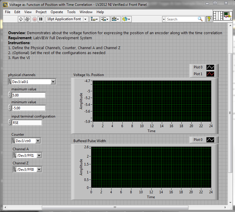The height and width of the screenshot is (212, 235).
Task: Open the Resize Objects tool menu
Action: [x=115, y=19]
